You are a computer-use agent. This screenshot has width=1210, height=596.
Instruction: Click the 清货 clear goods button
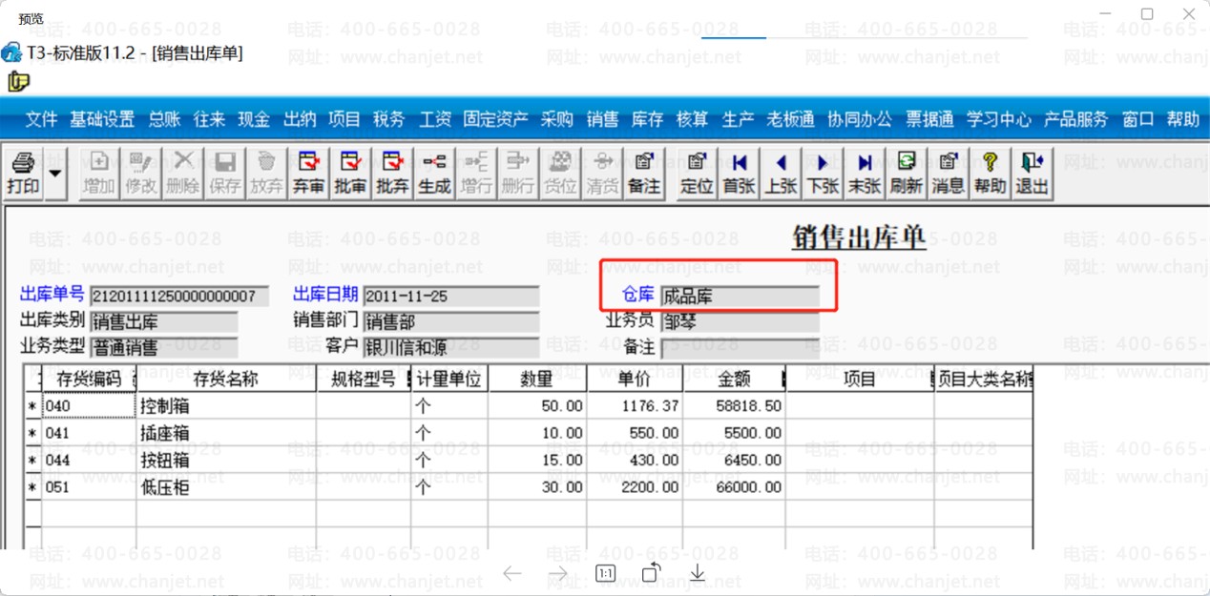(x=602, y=174)
